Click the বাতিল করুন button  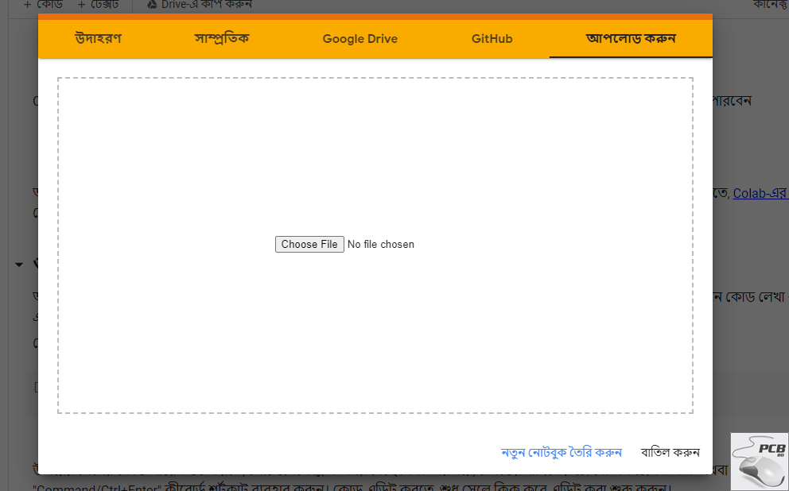tap(670, 452)
